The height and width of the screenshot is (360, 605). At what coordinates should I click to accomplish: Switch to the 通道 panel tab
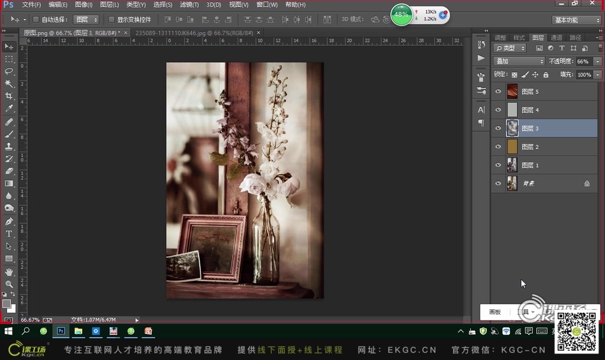pyautogui.click(x=556, y=37)
